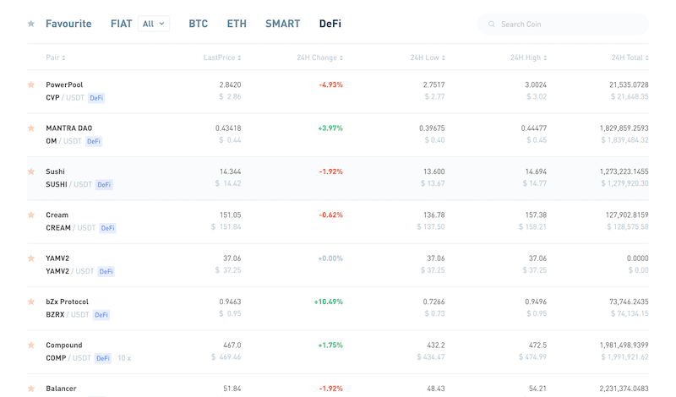Click the DeFi tag on the SUSHI/USDT row
The height and width of the screenshot is (397, 676).
104,184
